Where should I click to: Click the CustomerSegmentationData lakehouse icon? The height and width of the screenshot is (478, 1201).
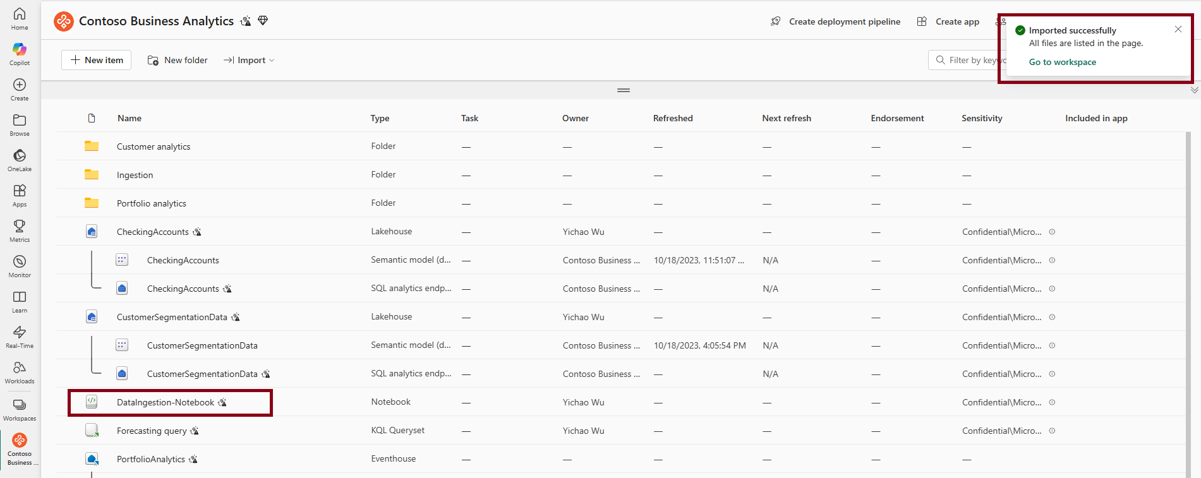coord(92,317)
